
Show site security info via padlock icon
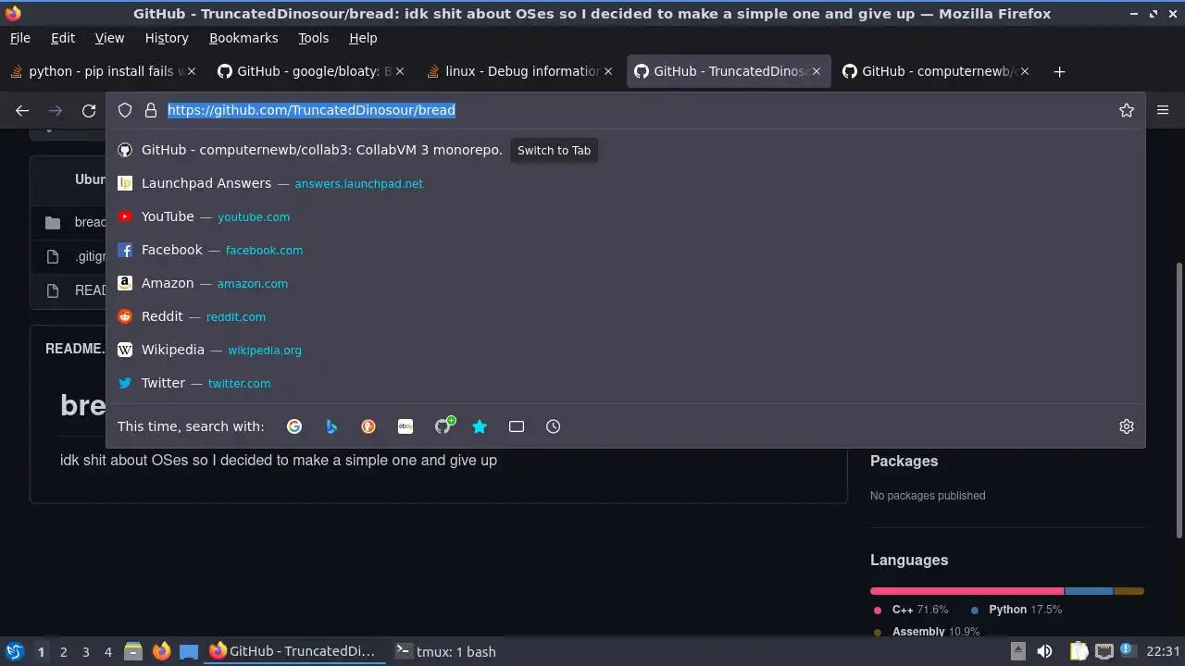pyautogui.click(x=151, y=110)
